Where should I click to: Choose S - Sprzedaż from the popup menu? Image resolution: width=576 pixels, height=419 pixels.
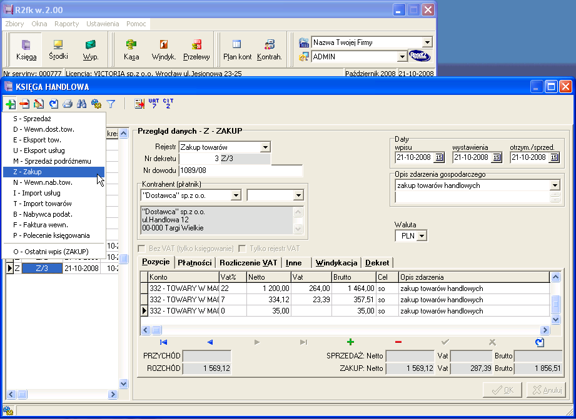pyautogui.click(x=54, y=119)
